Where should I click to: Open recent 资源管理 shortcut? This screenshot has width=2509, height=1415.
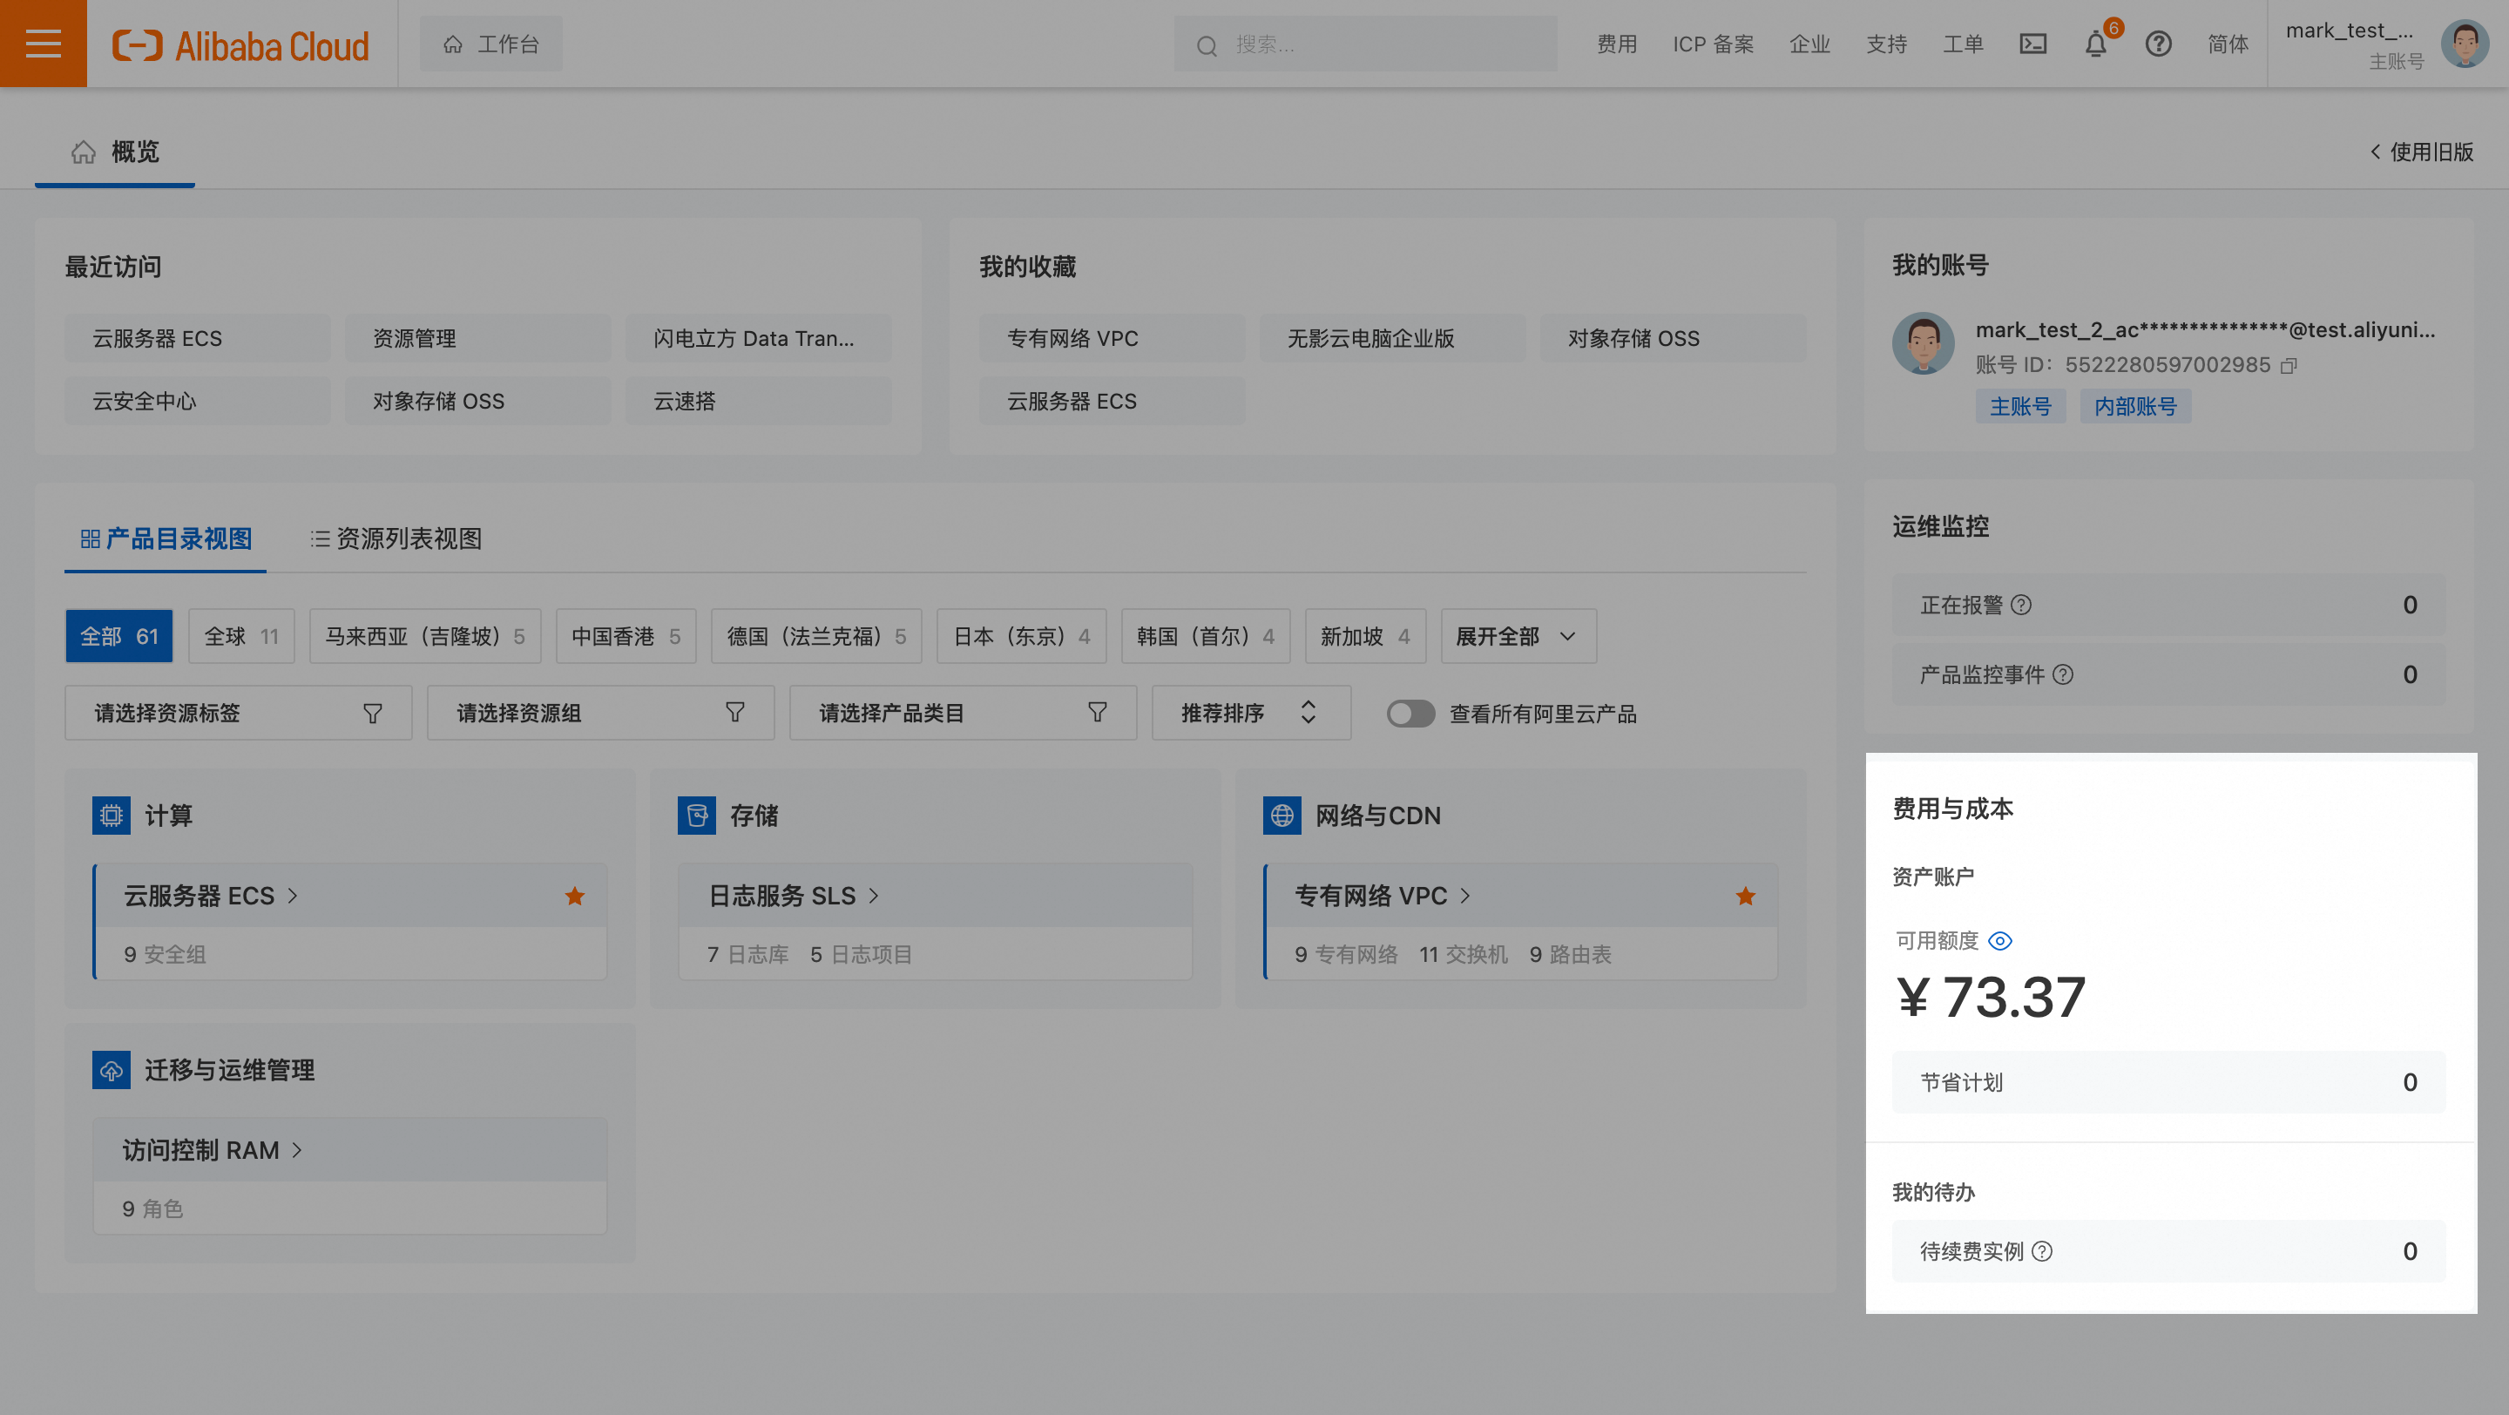(x=478, y=338)
